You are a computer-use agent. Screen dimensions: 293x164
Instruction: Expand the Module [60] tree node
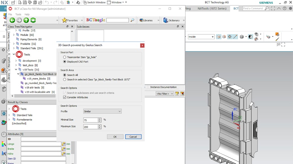pyautogui.click(x=14, y=35)
